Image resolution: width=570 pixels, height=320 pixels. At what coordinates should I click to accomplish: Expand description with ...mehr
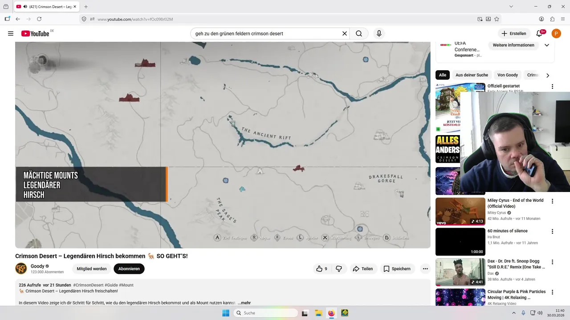244,303
